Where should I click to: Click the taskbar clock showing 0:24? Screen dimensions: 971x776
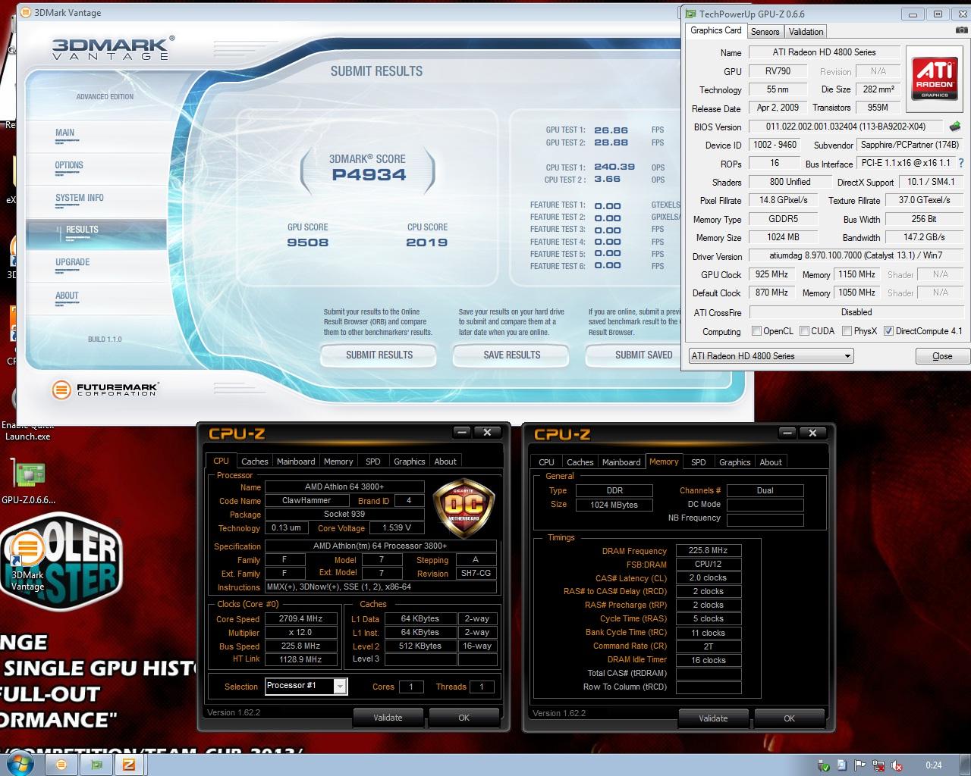(934, 765)
